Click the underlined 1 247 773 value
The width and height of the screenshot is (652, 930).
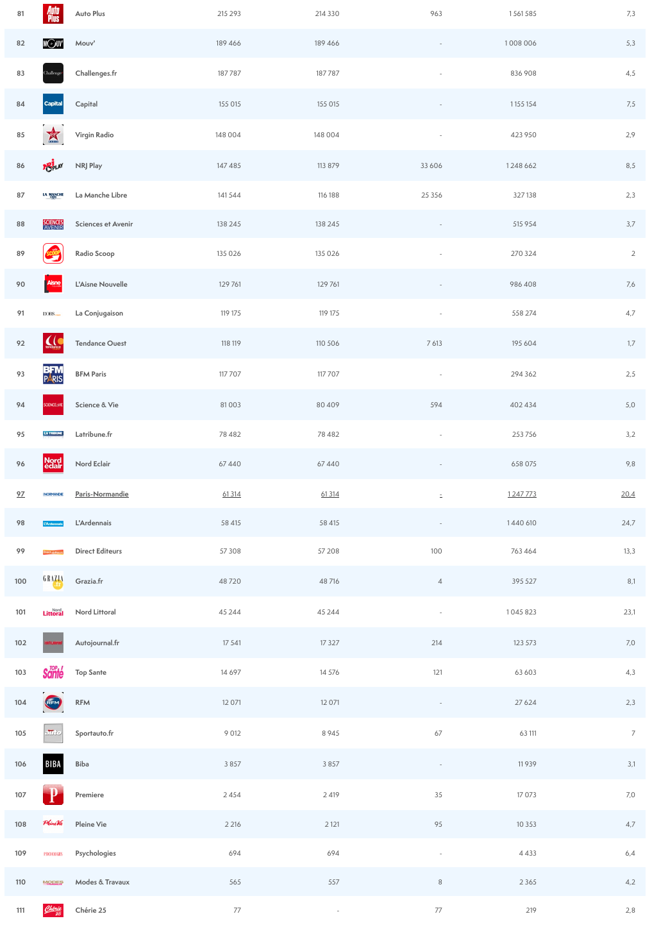[522, 494]
